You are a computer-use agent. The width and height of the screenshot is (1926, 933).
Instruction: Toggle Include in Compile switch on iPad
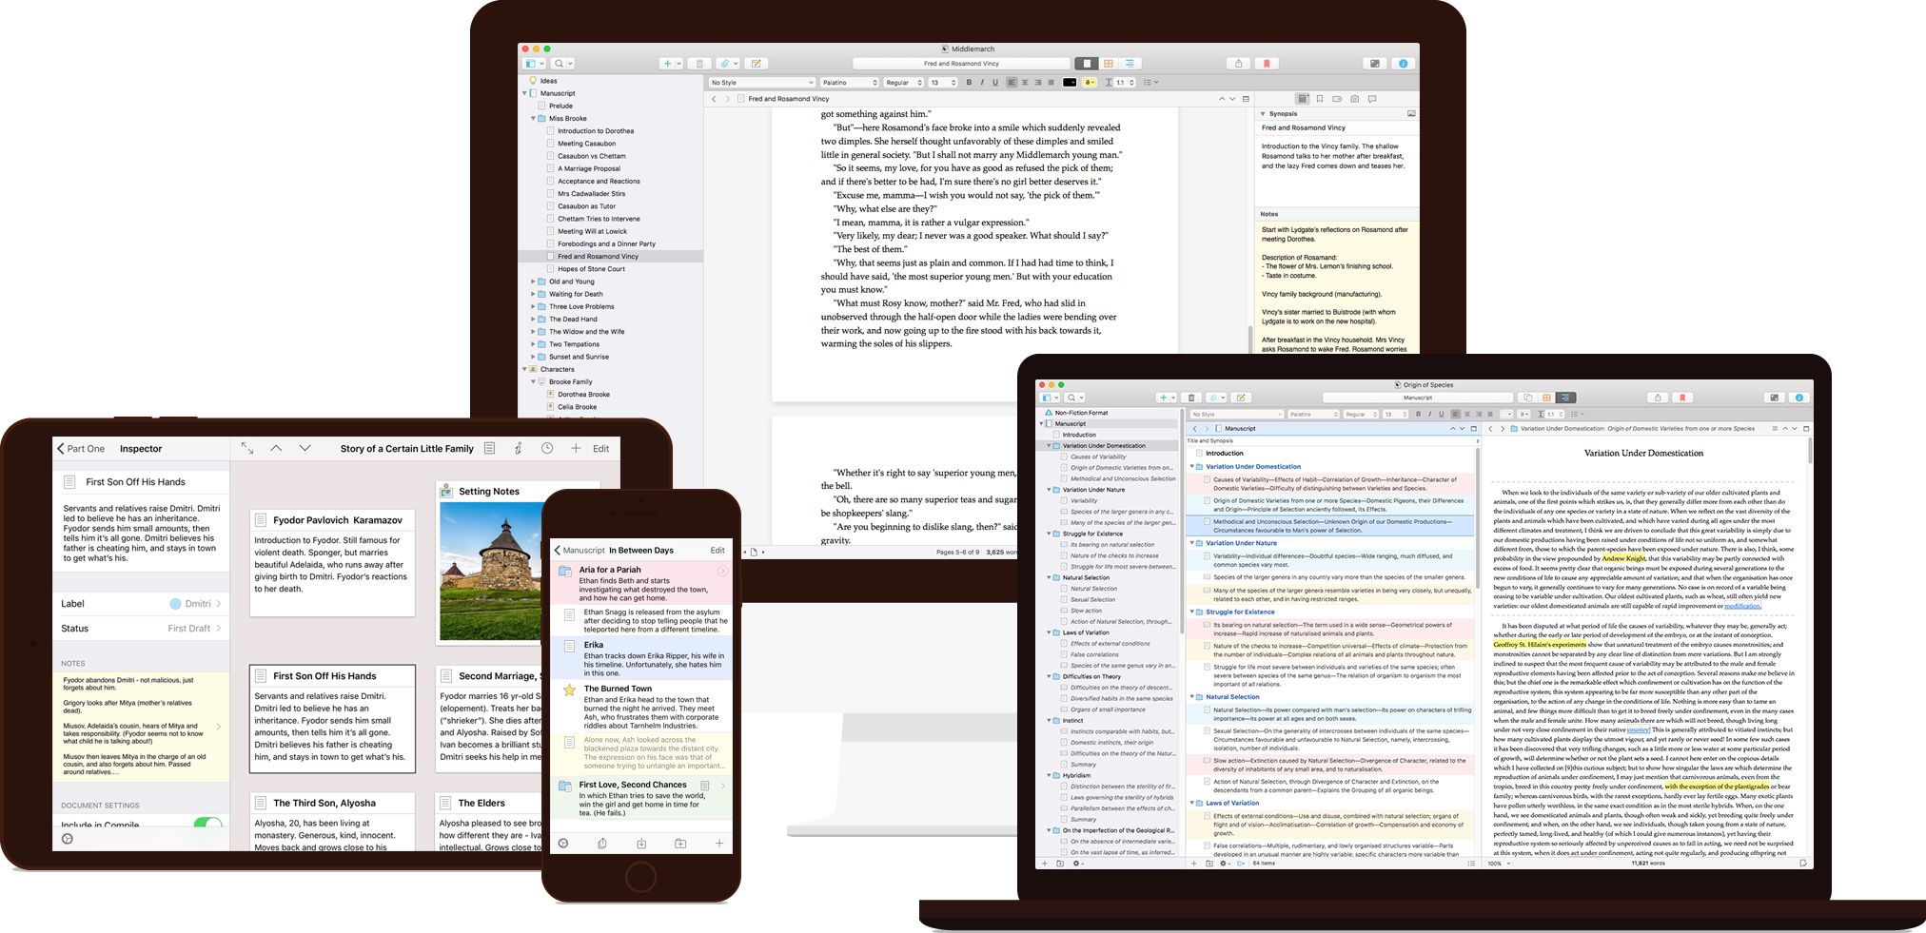coord(207,824)
